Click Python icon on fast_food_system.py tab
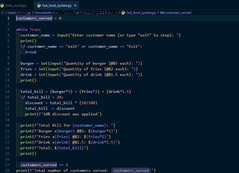Image resolution: width=239 pixels, height=173 pixels. pos(39,6)
